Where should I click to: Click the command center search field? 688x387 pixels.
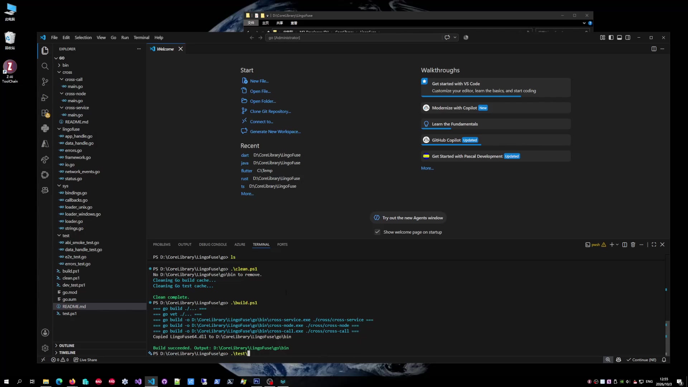coord(354,37)
